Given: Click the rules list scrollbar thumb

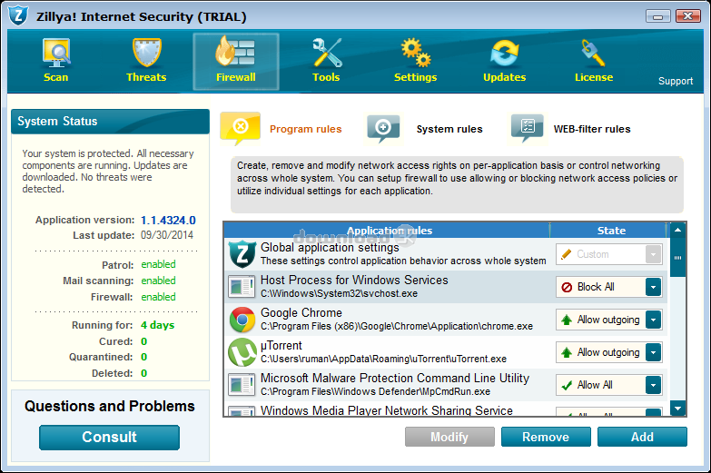Looking at the screenshot, I should (x=678, y=257).
